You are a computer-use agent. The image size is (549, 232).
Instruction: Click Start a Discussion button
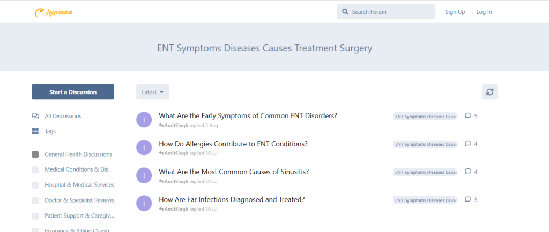(73, 92)
